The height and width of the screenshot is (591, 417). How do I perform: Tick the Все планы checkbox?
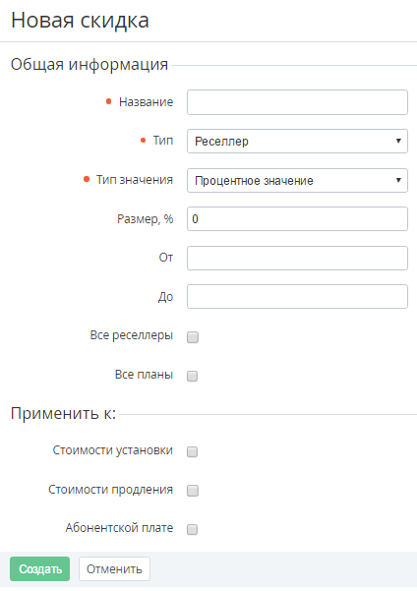(193, 376)
